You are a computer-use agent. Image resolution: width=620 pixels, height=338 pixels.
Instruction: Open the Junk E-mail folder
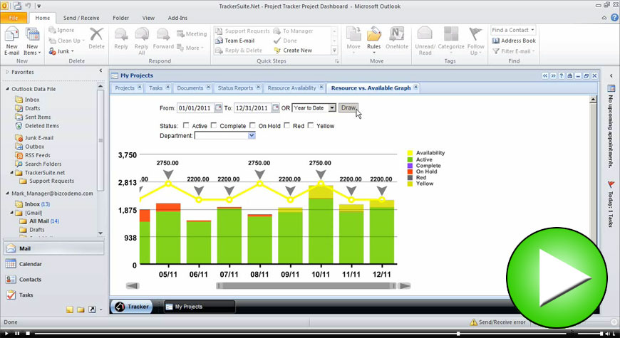click(34, 138)
